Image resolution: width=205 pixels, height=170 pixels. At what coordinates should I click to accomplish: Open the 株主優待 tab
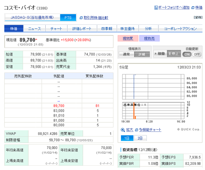click(128, 29)
